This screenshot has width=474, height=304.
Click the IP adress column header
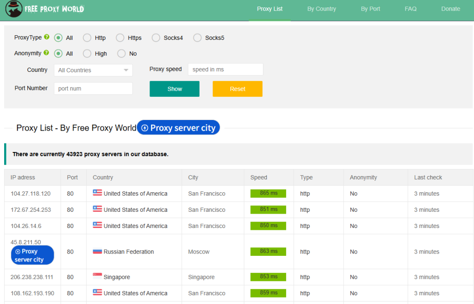click(23, 177)
